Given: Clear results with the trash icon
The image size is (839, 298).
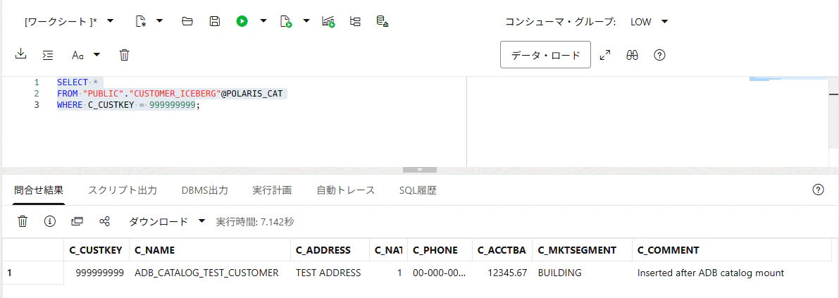Looking at the screenshot, I should pyautogui.click(x=23, y=221).
